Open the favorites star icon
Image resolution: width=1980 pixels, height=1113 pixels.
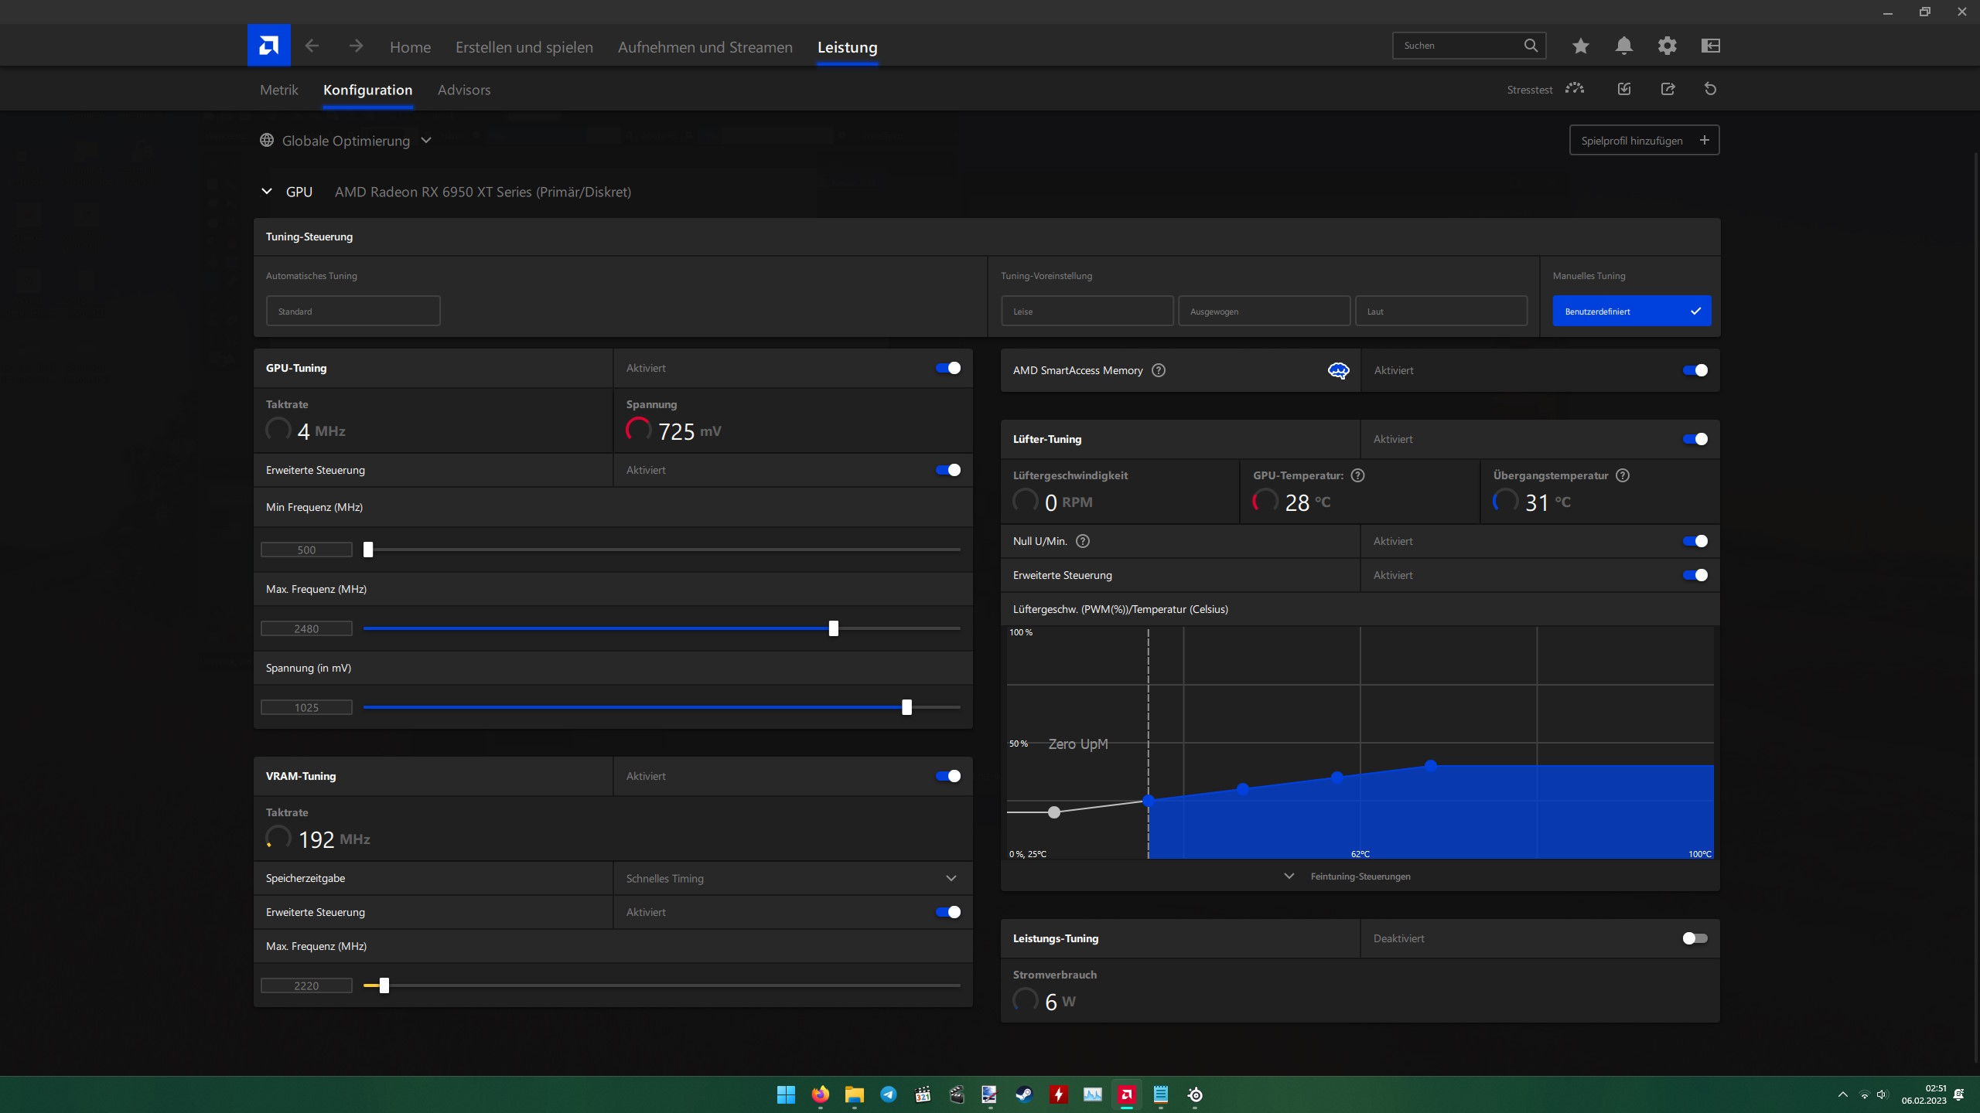pos(1580,46)
